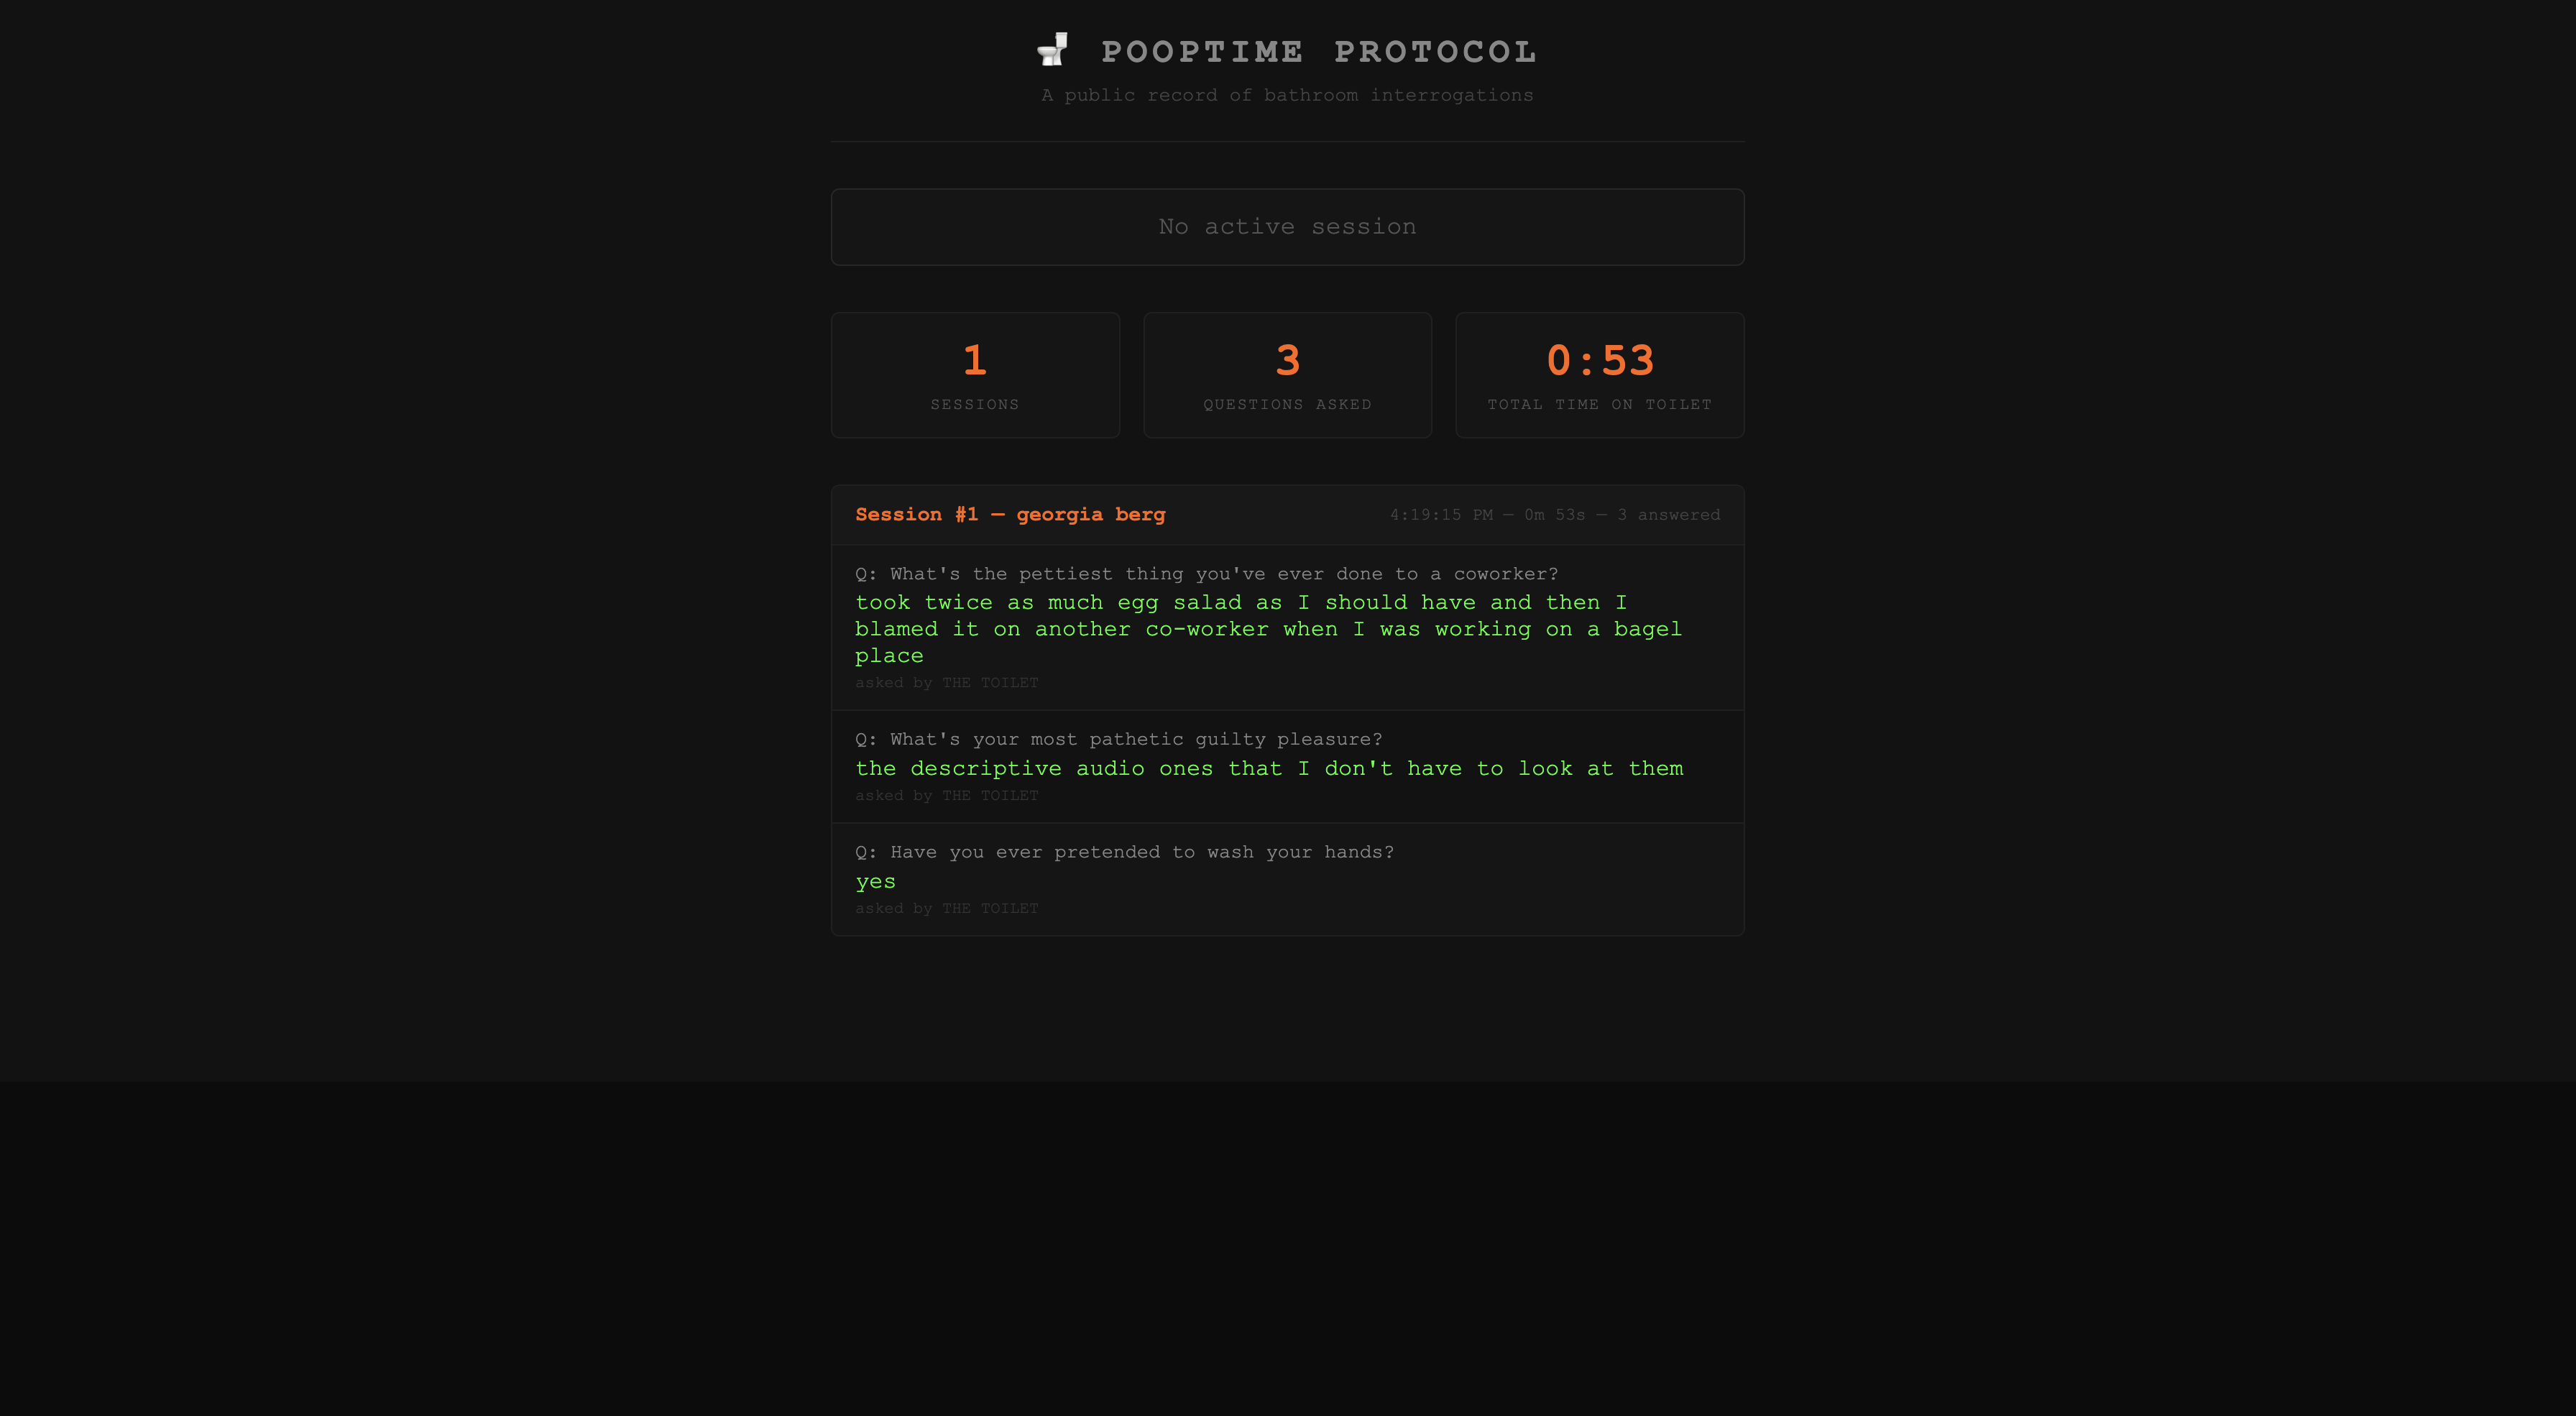Click asked by THE TOILET under egg salad answer
Screen dimensions: 2576x1416
click(946, 683)
